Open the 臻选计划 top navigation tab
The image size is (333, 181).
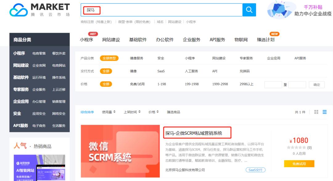[x=266, y=40]
